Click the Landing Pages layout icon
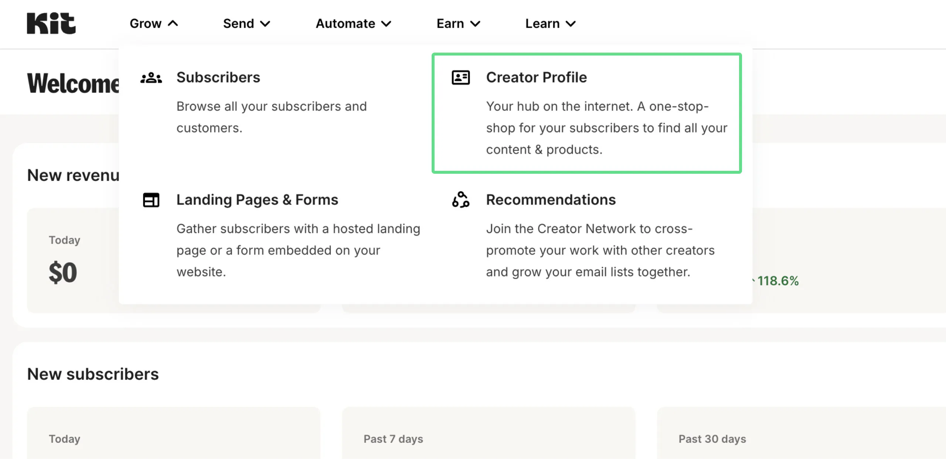This screenshot has width=946, height=459. coord(151,200)
